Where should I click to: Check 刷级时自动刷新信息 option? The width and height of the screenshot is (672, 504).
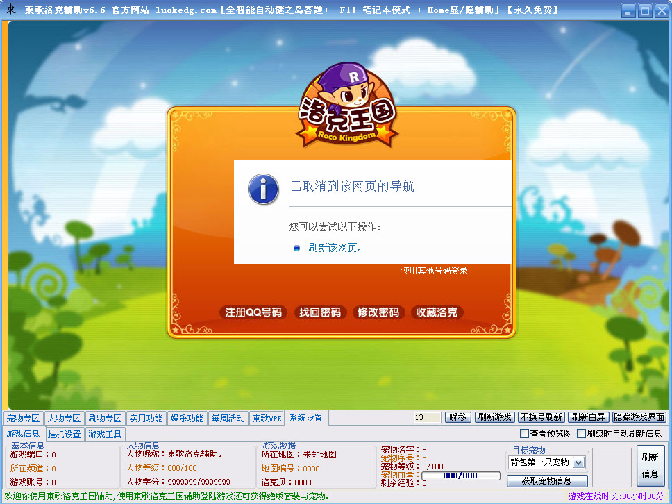pos(582,433)
